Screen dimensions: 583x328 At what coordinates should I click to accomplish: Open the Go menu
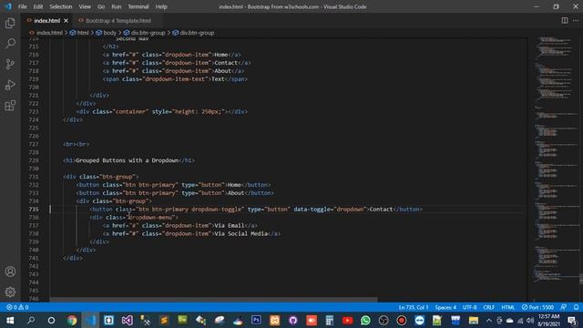tap(101, 6)
